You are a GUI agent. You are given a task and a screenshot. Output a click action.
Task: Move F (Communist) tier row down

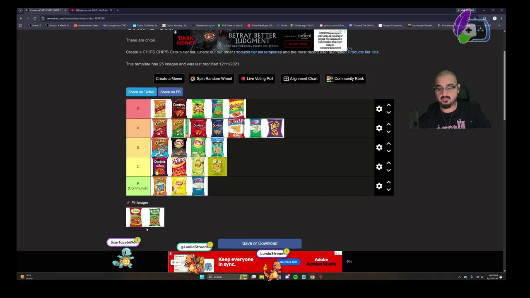[388, 190]
